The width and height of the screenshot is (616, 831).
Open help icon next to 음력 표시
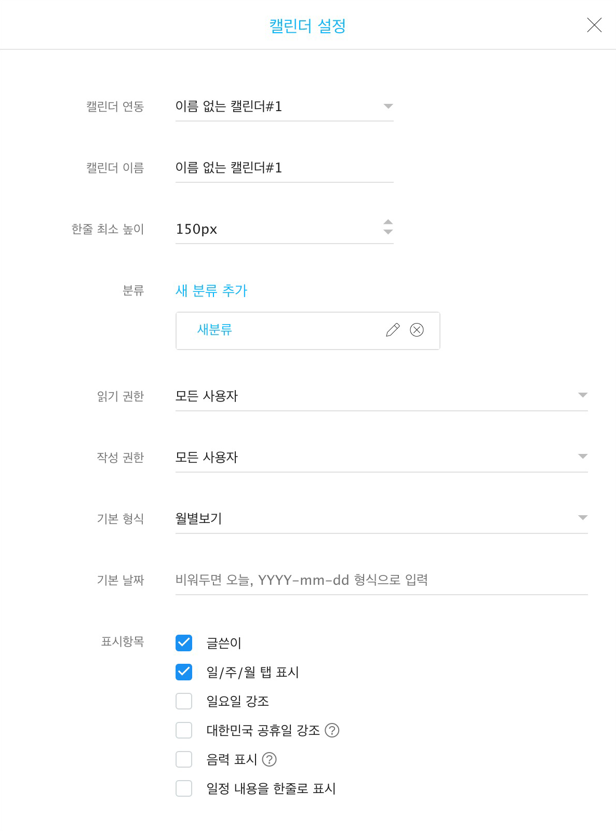[269, 759]
